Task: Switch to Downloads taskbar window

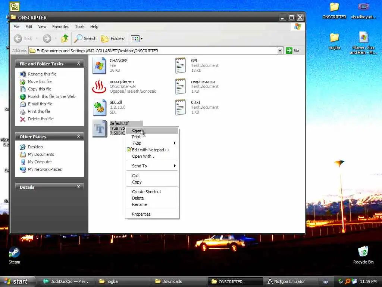Action: click(x=180, y=282)
